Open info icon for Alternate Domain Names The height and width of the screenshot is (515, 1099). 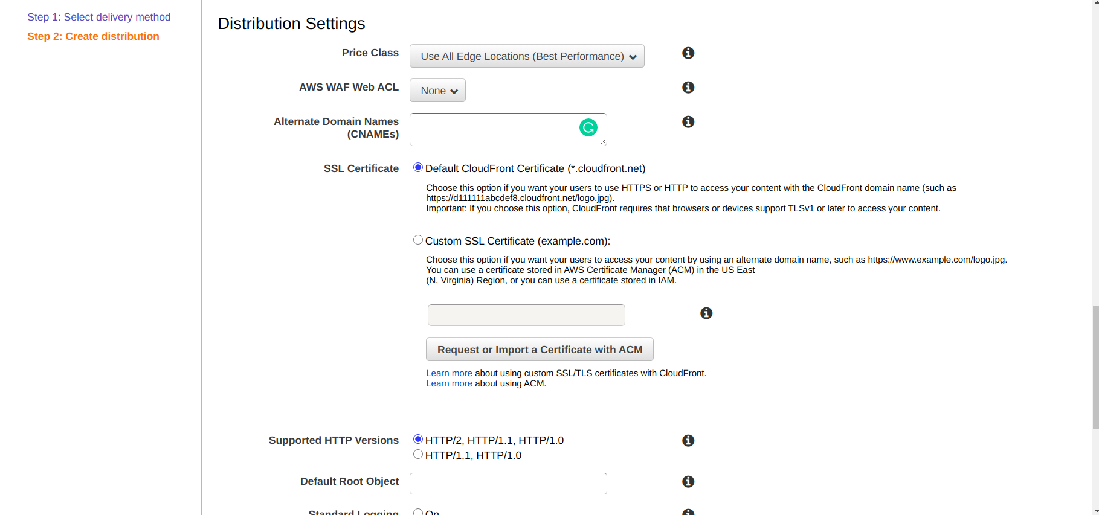pos(688,122)
